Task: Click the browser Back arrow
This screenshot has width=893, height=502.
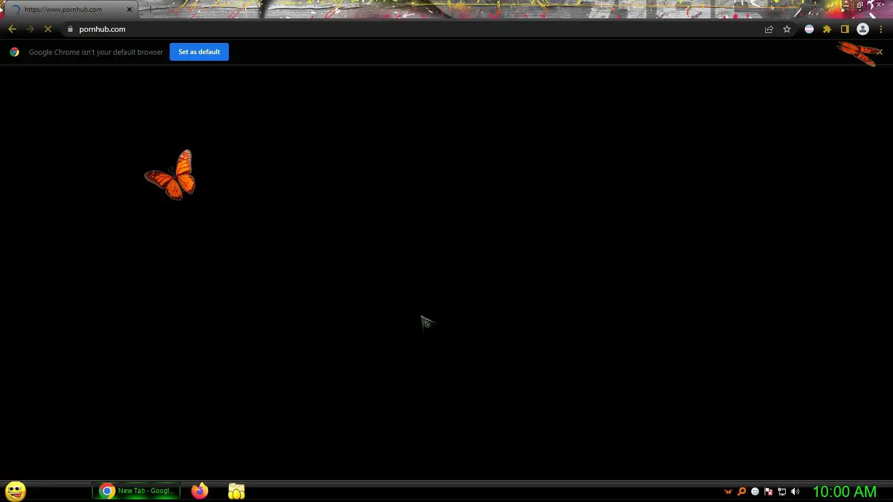Action: [x=12, y=29]
